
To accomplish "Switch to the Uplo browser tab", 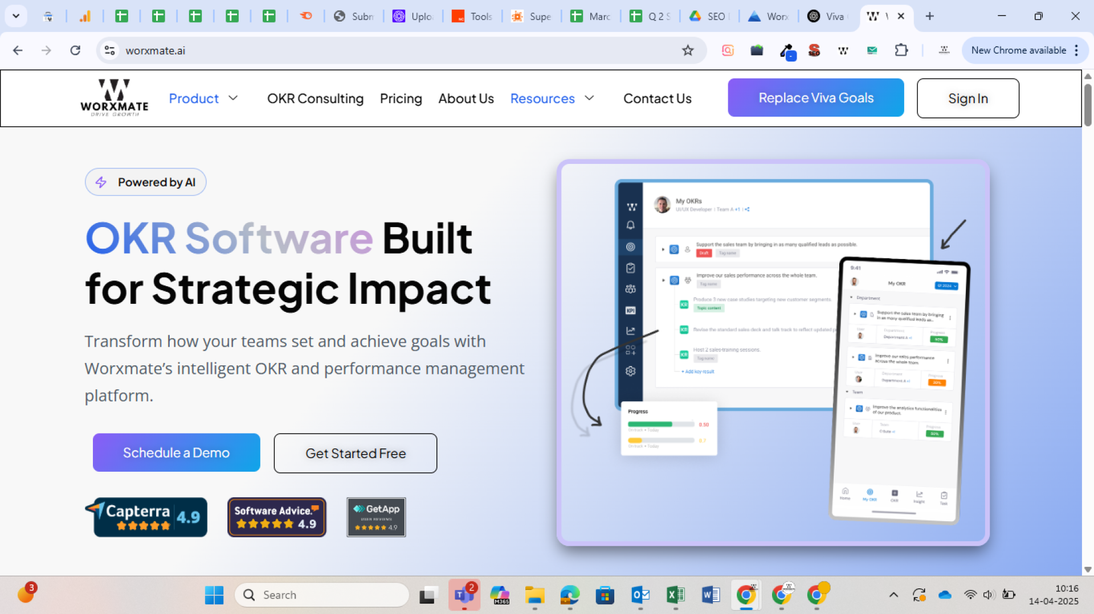I will click(x=413, y=16).
